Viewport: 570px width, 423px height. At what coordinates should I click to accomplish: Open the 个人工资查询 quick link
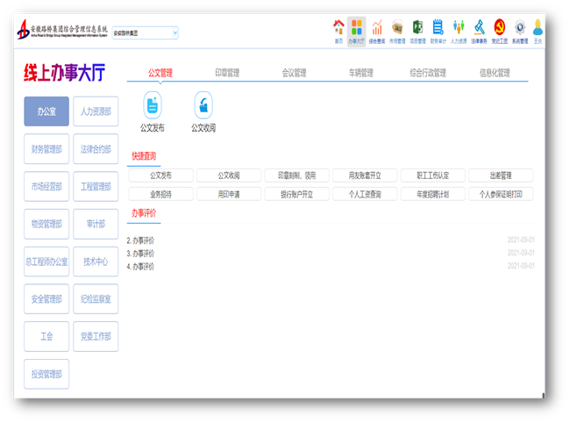tap(365, 194)
